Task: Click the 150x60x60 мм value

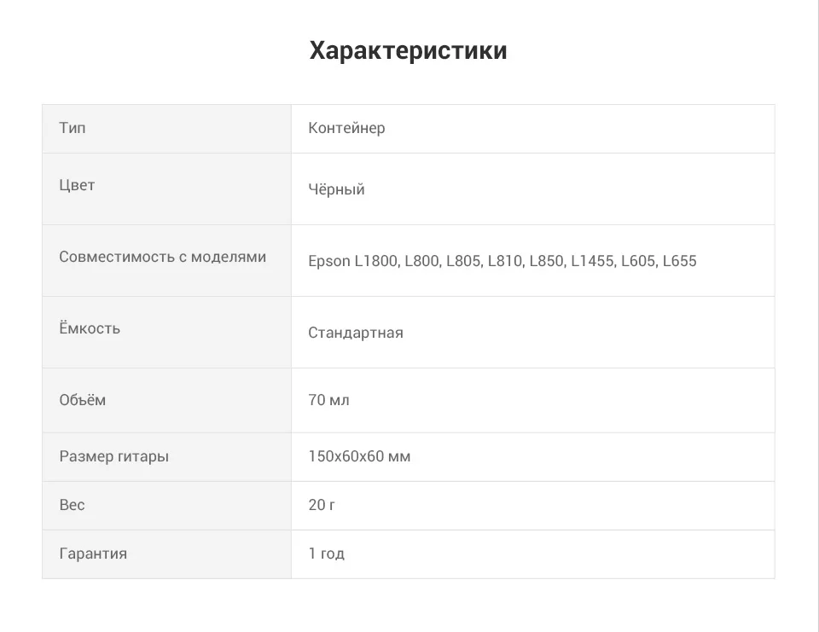Action: [359, 456]
